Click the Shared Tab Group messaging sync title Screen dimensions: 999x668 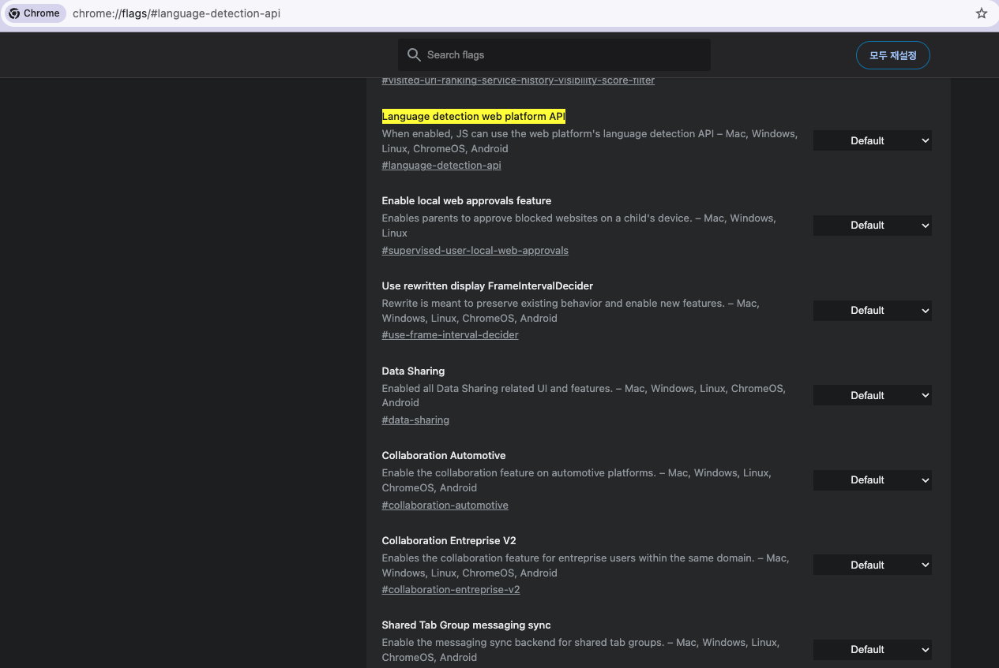click(466, 625)
